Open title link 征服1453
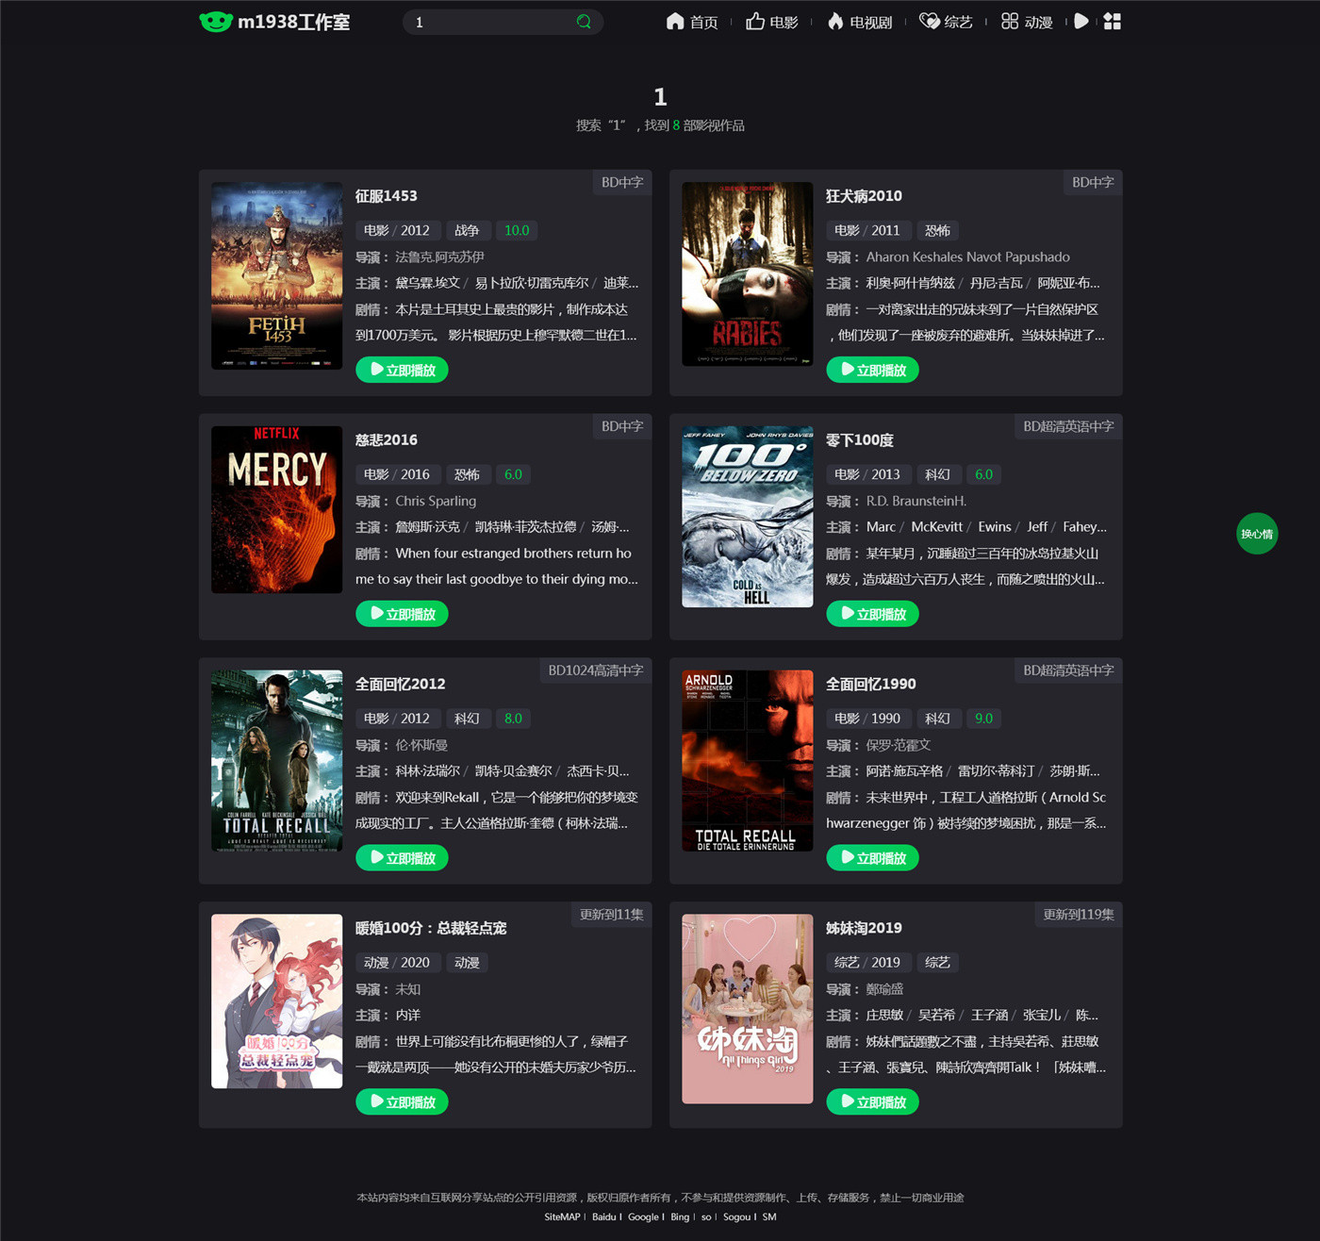Image resolution: width=1320 pixels, height=1241 pixels. pyautogui.click(x=387, y=196)
